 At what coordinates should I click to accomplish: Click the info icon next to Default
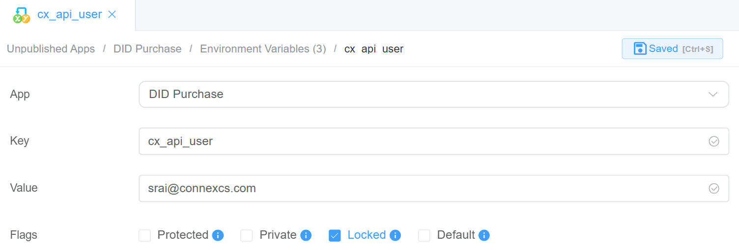point(484,235)
